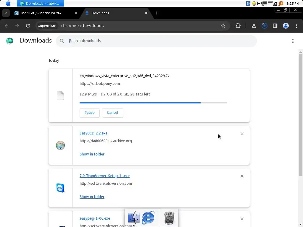Image resolution: width=303 pixels, height=227 pixels.
Task: Show TeamViewer setup in folder
Action: click(x=92, y=197)
